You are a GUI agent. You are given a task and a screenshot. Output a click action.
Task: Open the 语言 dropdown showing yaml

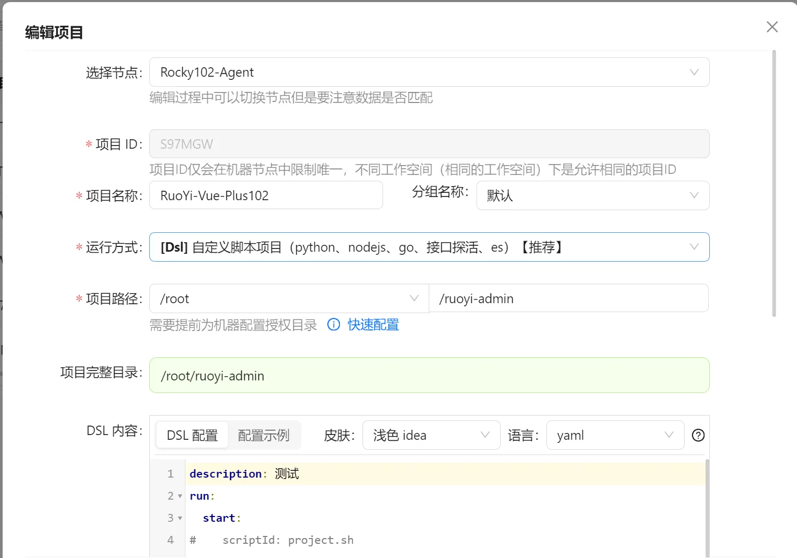615,435
